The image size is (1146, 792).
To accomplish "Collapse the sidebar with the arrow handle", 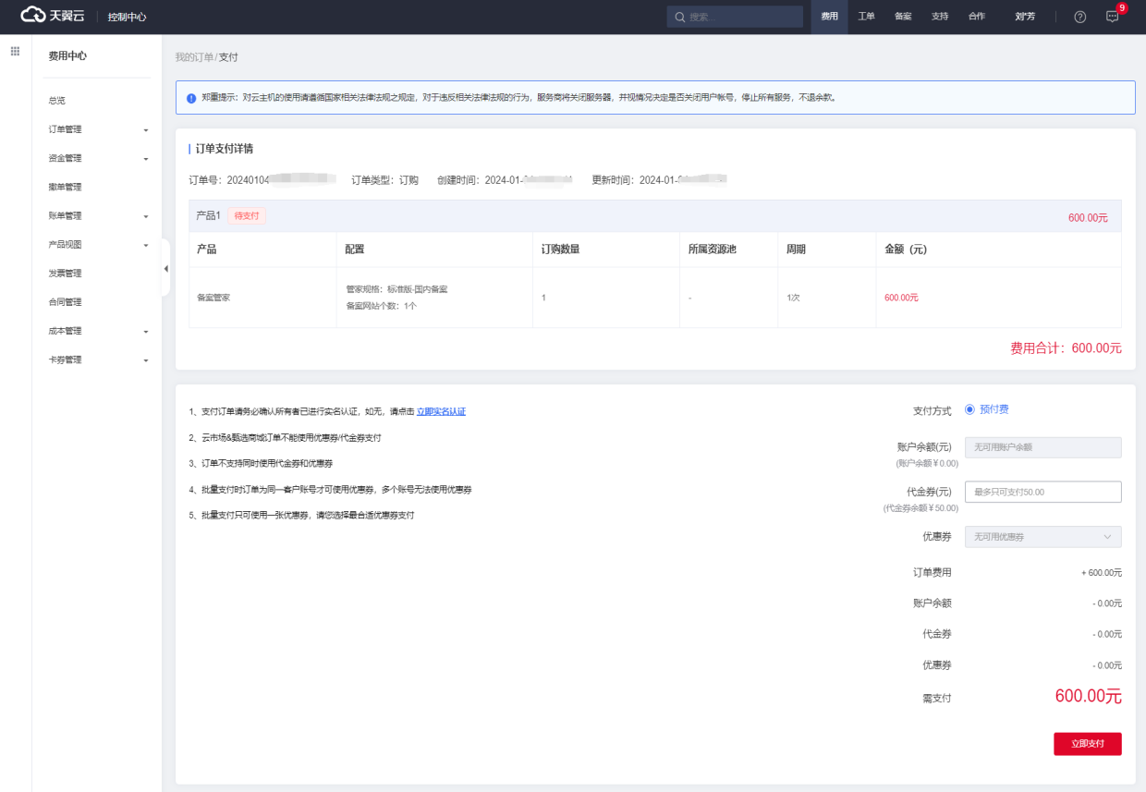I will click(165, 268).
